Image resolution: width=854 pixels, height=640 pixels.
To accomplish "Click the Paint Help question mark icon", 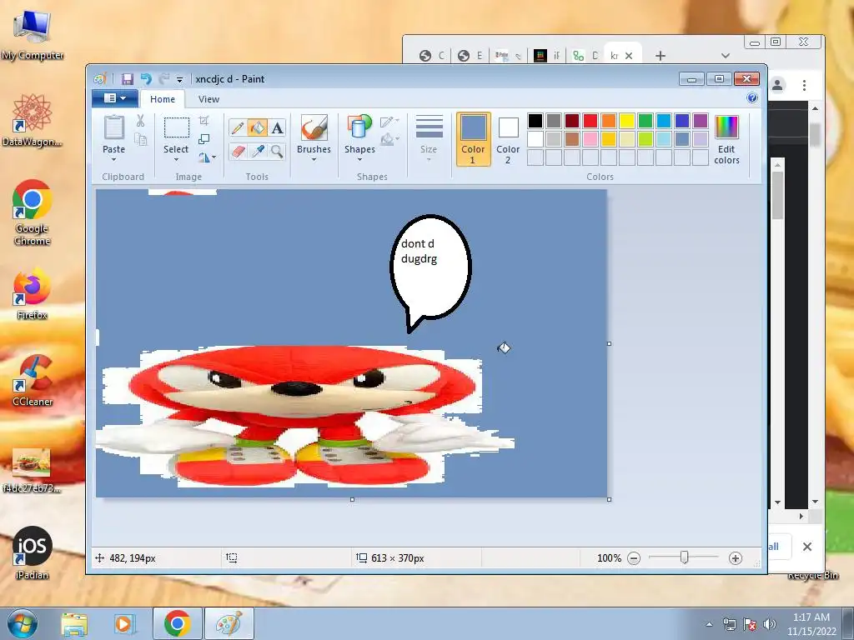I will click(x=752, y=97).
